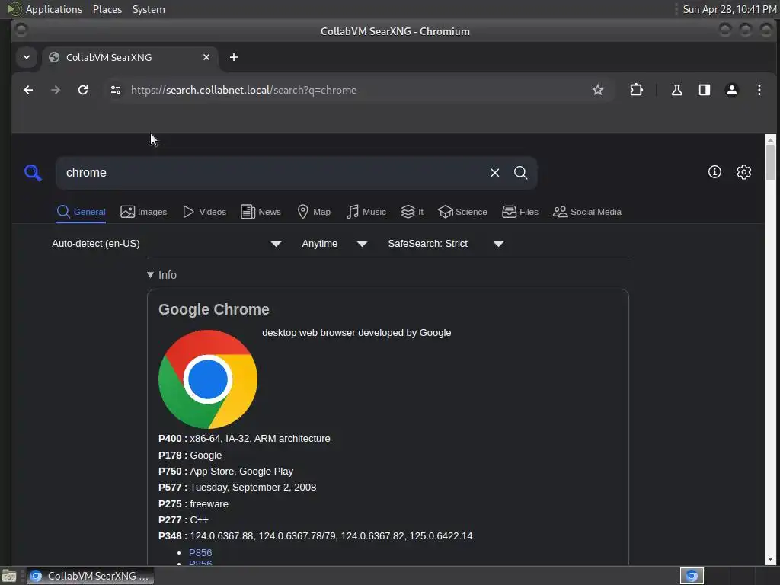Reload the current page
The image size is (780, 585).
tap(83, 90)
